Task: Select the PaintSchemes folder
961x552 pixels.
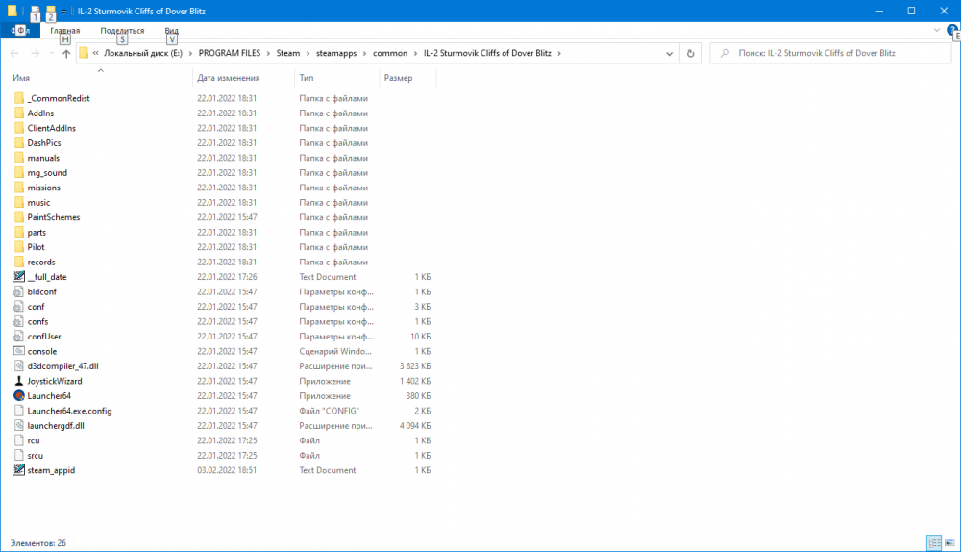Action: coord(53,217)
